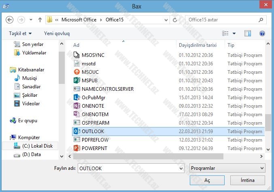This screenshot has width=274, height=192.
Task: Click the help question mark icon
Action: point(262,33)
